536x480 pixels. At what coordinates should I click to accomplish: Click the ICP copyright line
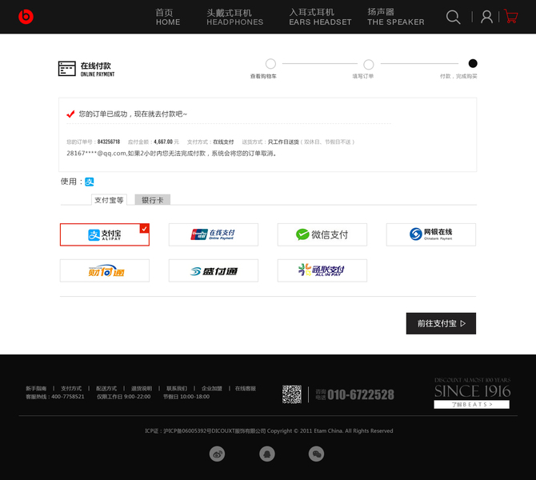click(x=269, y=430)
